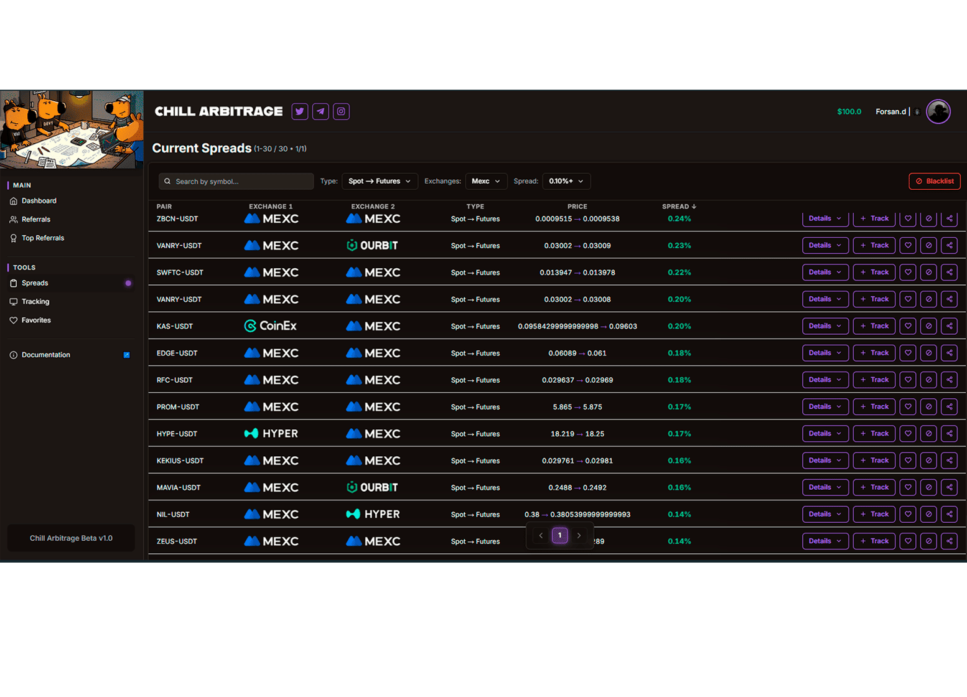Screen dimensions: 967x697
Task: Open the Instagram icon in header
Action: coord(341,111)
